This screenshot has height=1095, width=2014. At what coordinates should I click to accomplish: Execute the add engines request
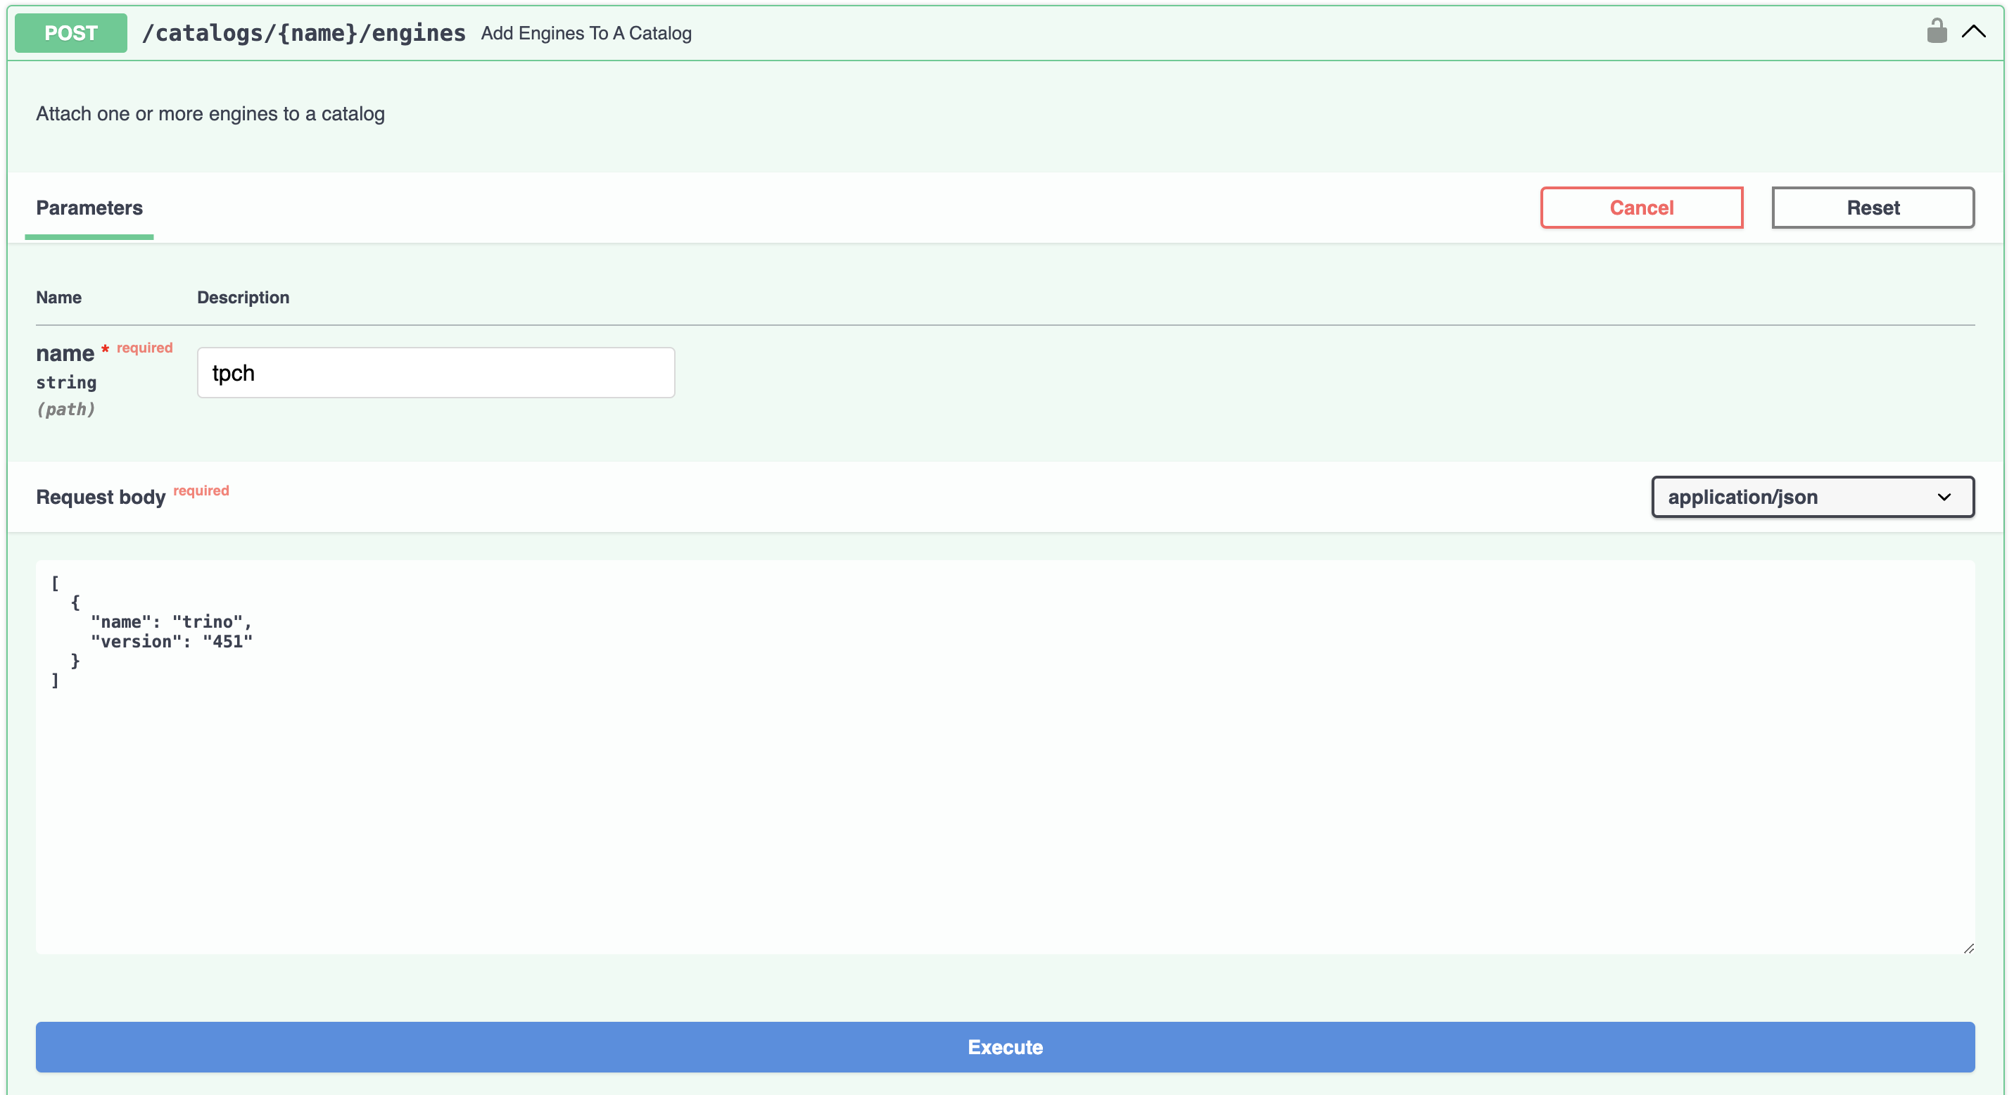[x=1006, y=1047]
